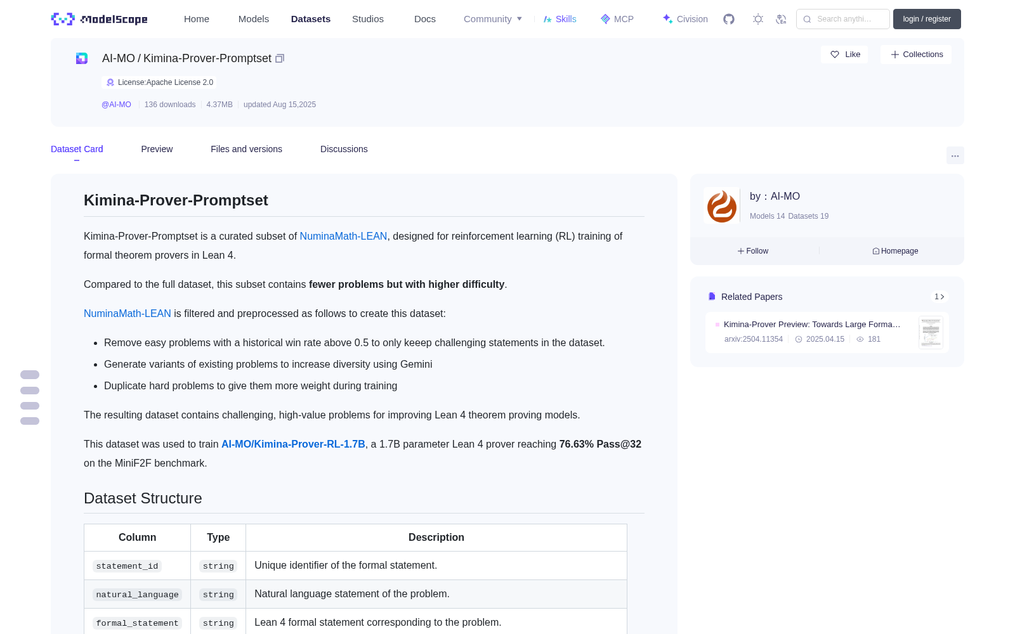Go to the Home menu item
This screenshot has width=1015, height=634.
point(197,19)
